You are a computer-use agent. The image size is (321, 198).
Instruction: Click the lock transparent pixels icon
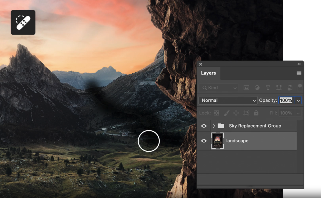pyautogui.click(x=216, y=113)
